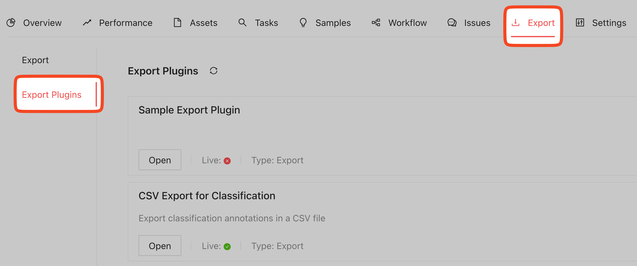Viewport: 637px width, 266px height.
Task: Open the Sample Export Plugin
Action: [160, 160]
